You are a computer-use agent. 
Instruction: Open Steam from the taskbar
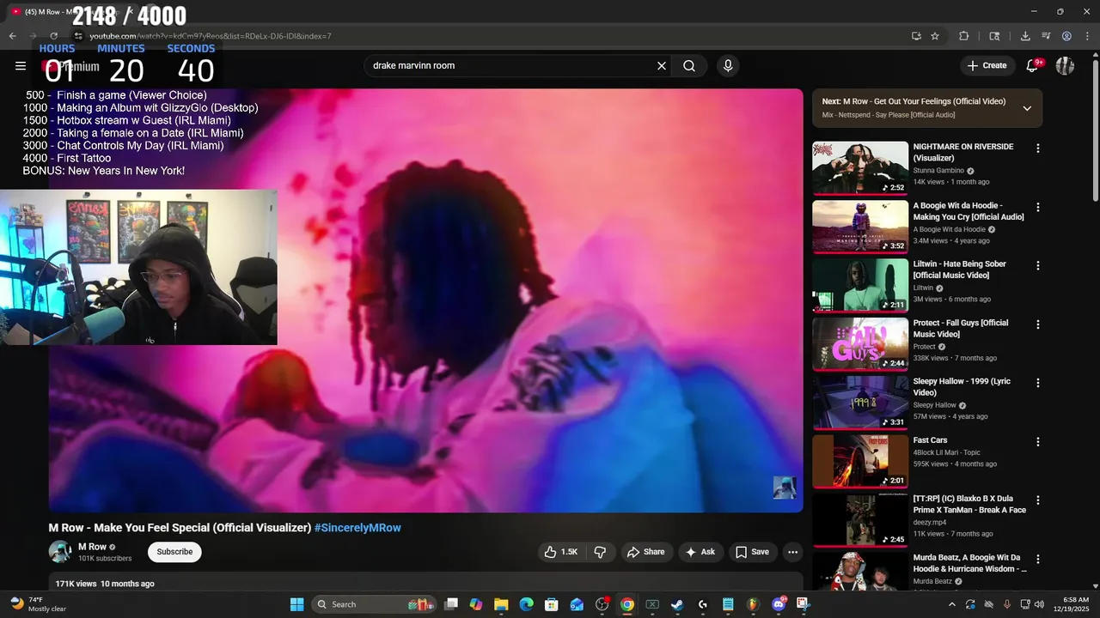(677, 604)
